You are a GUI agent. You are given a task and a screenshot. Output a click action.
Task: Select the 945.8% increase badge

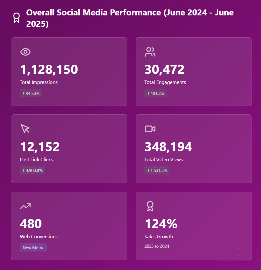pos(31,93)
